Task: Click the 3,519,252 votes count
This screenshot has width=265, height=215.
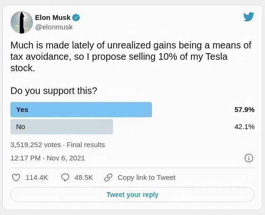Action: click(x=36, y=145)
